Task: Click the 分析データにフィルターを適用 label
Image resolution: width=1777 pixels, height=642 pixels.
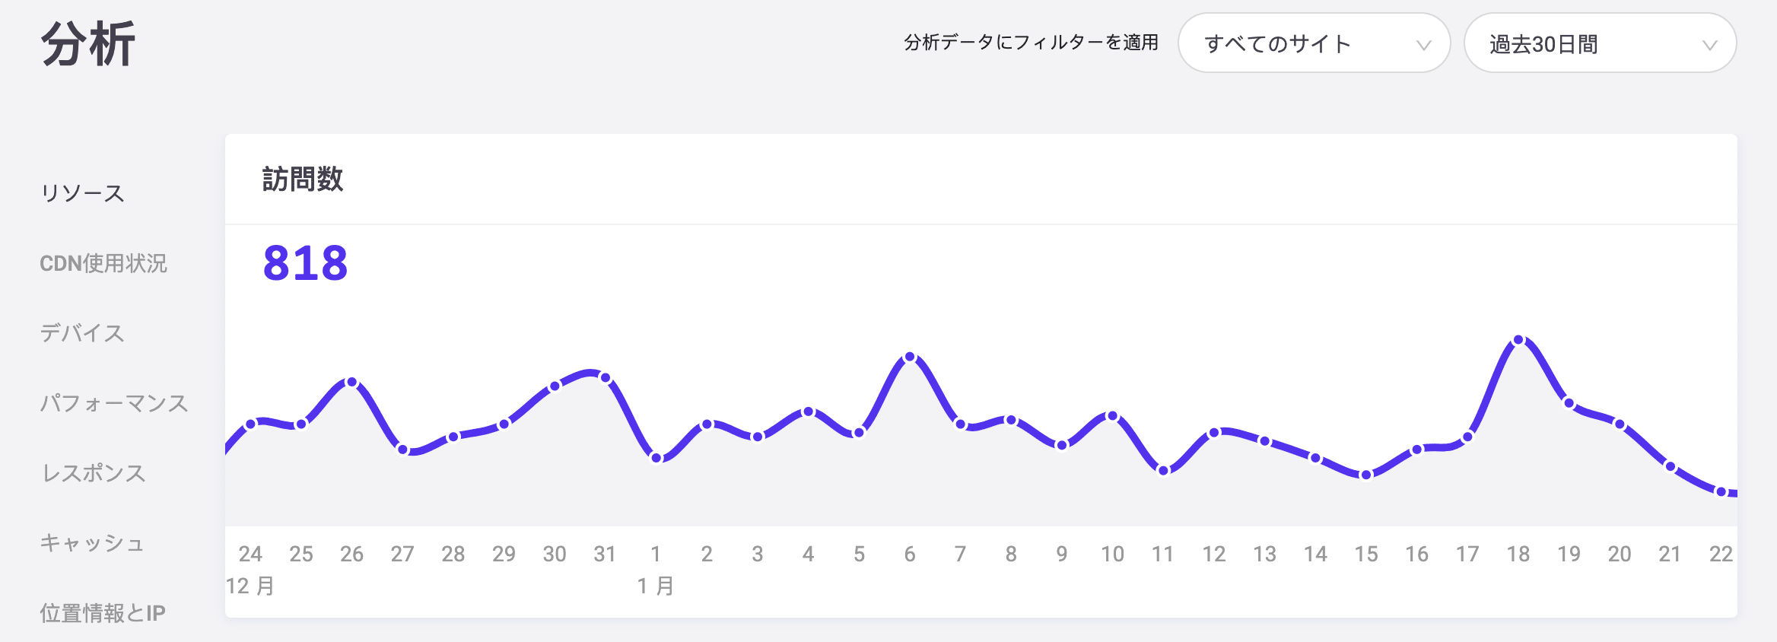Action: (x=1031, y=44)
